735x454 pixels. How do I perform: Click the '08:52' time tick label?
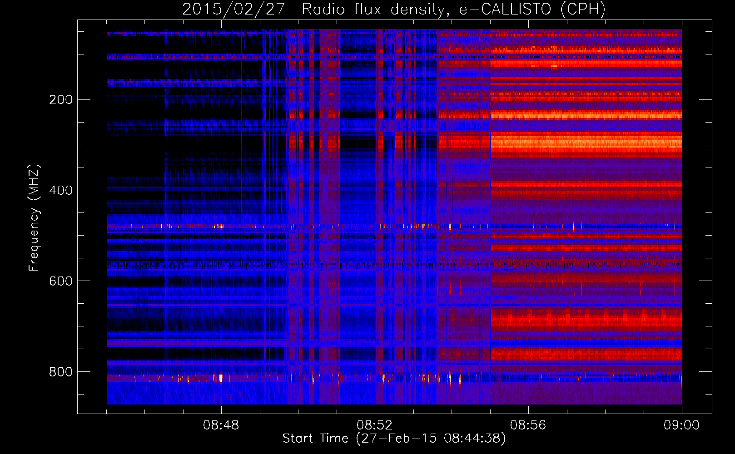pos(375,425)
